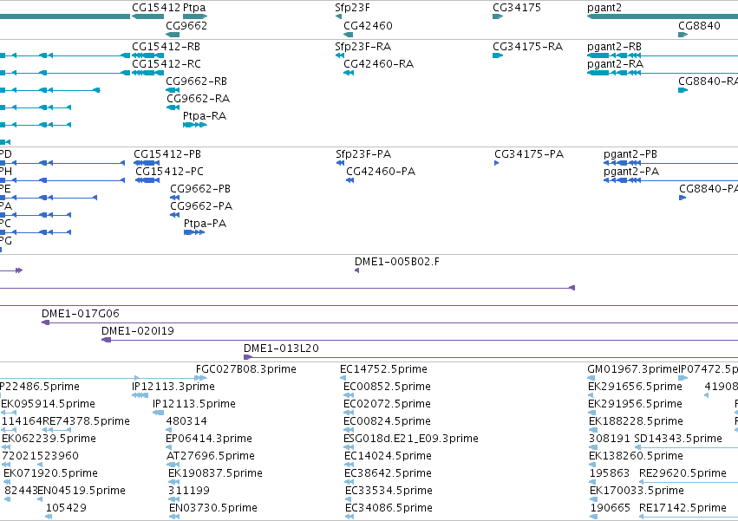Select EST EC14752.5prime

pos(383,369)
